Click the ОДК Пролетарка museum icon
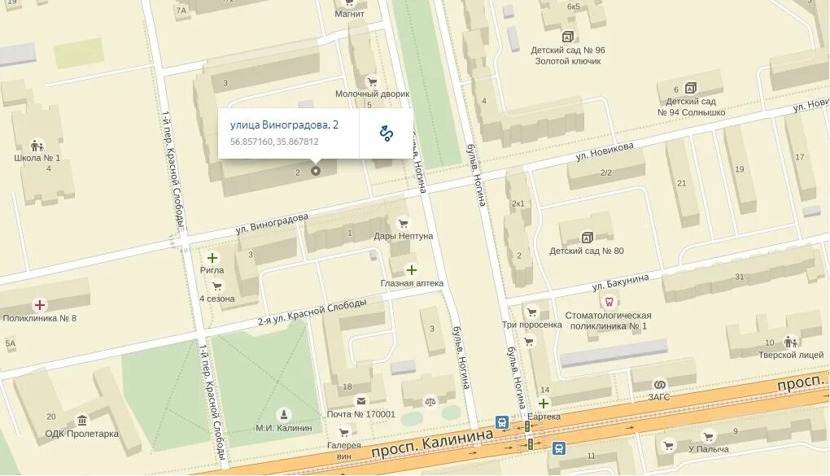The image size is (830, 476). [x=82, y=421]
